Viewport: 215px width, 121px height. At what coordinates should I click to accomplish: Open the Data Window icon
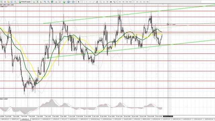5,2
